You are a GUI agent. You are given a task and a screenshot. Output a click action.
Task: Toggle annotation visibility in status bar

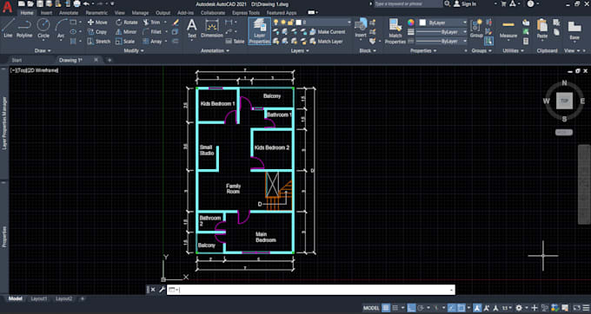[x=477, y=308]
